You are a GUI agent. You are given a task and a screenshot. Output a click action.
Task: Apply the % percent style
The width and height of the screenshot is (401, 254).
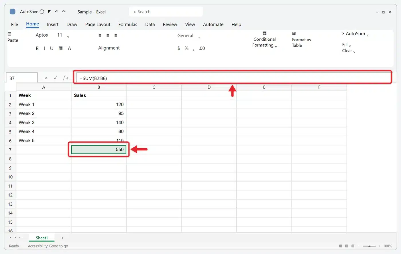pos(186,48)
